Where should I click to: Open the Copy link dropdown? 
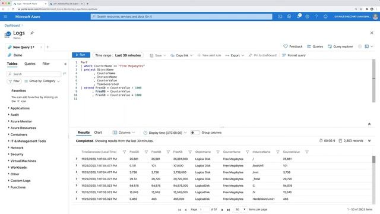tap(182, 55)
